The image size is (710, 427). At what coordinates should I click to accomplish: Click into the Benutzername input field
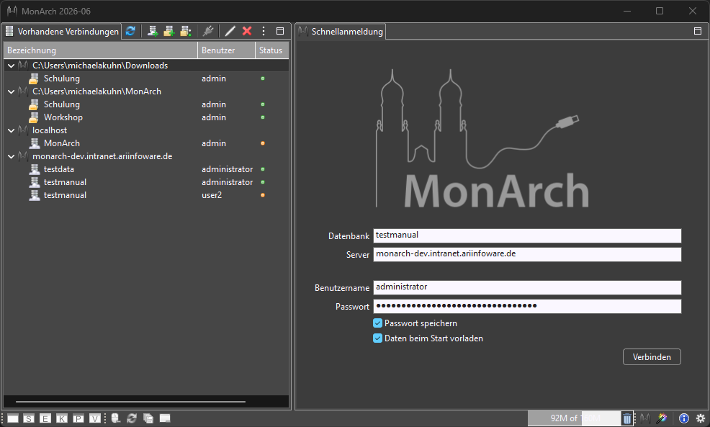[527, 287]
